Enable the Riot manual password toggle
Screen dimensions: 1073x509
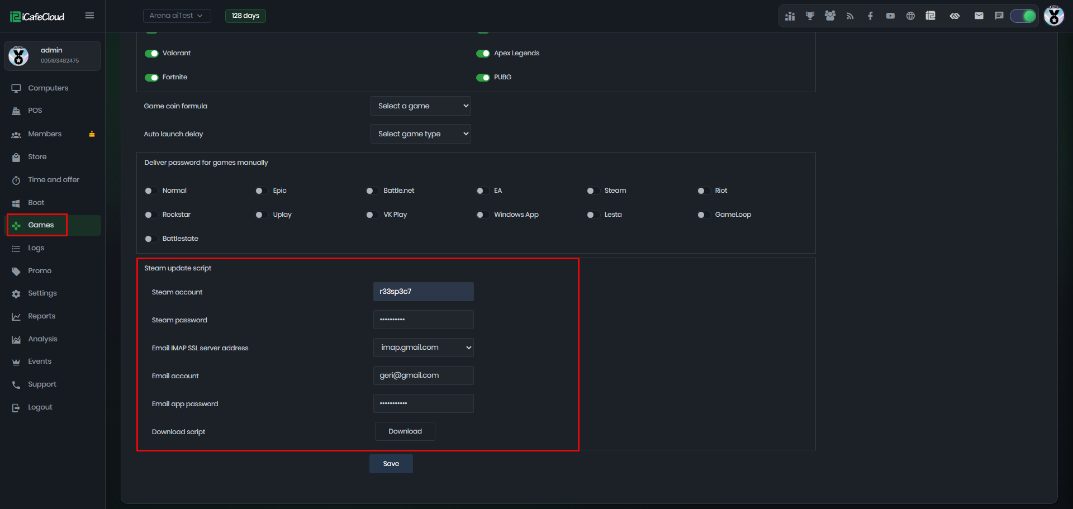pyautogui.click(x=704, y=191)
